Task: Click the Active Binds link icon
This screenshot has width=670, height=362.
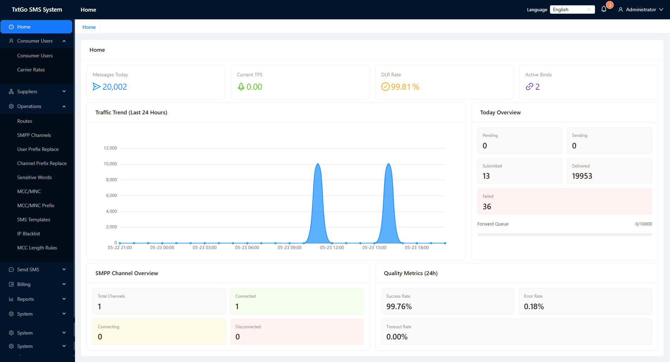Action: [529, 87]
